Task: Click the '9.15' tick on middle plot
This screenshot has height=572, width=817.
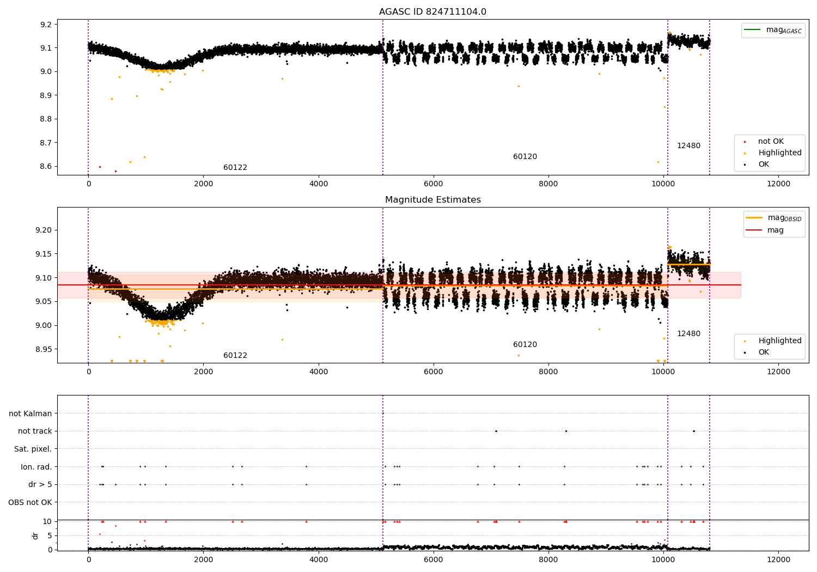Action: coord(43,254)
